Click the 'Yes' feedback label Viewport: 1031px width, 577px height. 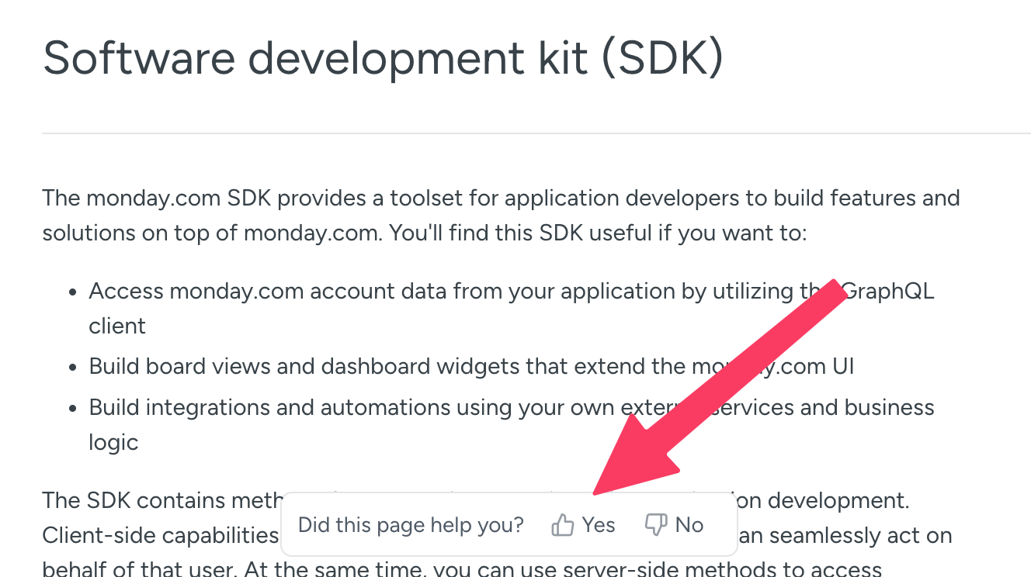point(599,525)
